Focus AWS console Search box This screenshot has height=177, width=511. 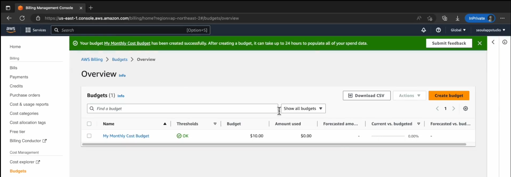131,30
